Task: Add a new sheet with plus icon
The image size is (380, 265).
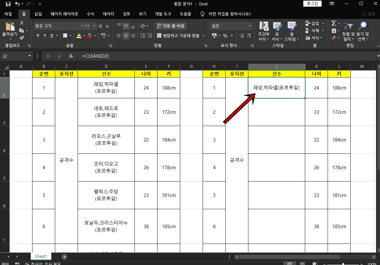Action: point(64,256)
